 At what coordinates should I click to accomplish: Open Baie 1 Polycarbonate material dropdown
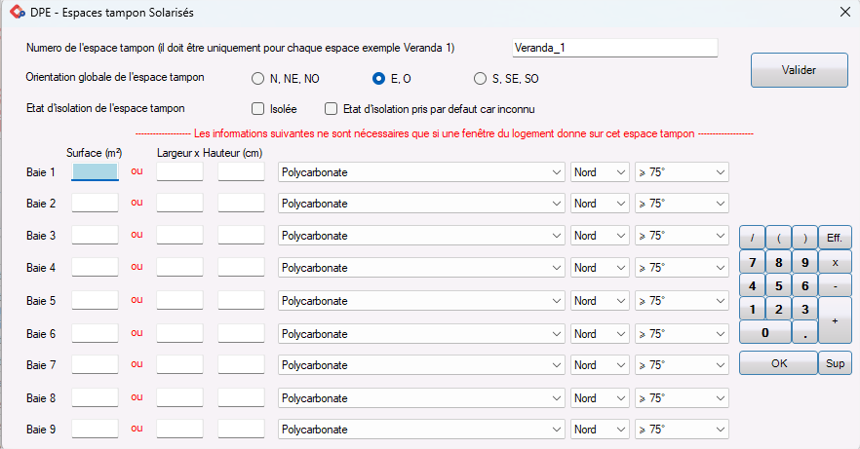[421, 172]
